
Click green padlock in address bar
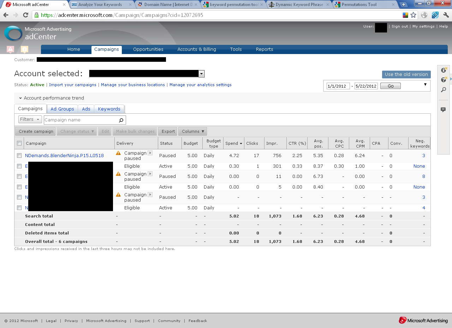pos(36,15)
